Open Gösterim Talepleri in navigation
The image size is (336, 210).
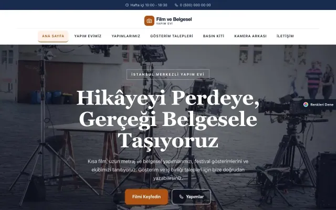[172, 36]
